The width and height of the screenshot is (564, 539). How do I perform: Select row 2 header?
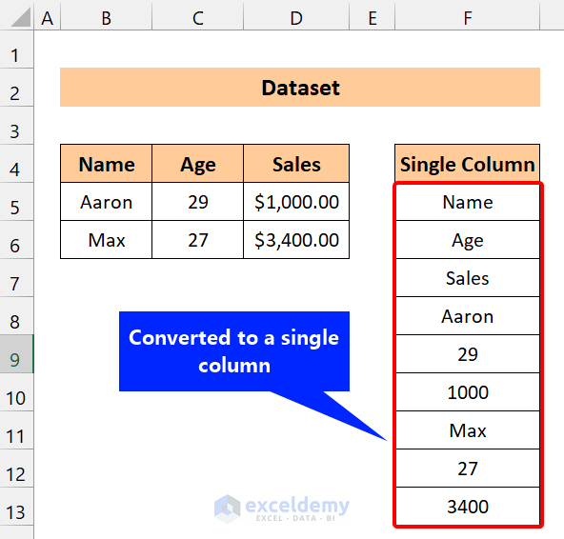click(x=16, y=88)
